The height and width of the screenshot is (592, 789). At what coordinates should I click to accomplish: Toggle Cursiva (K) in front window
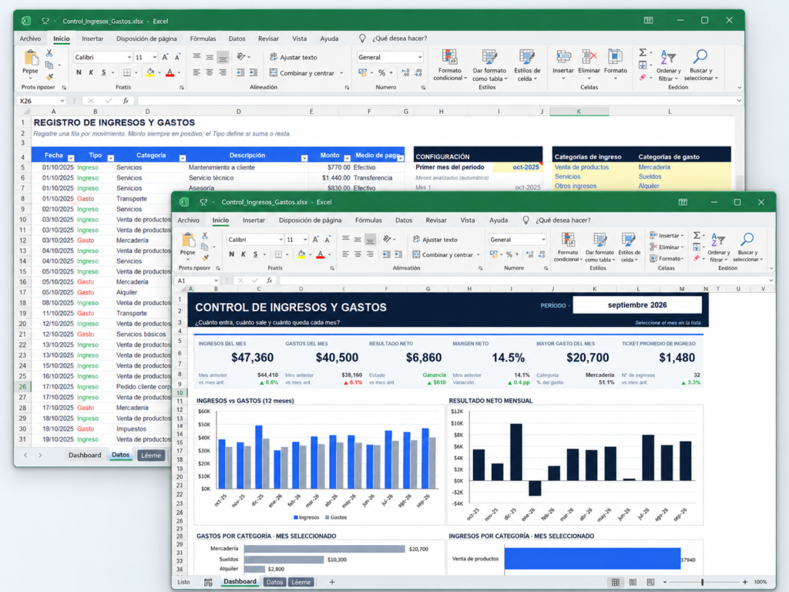[243, 254]
